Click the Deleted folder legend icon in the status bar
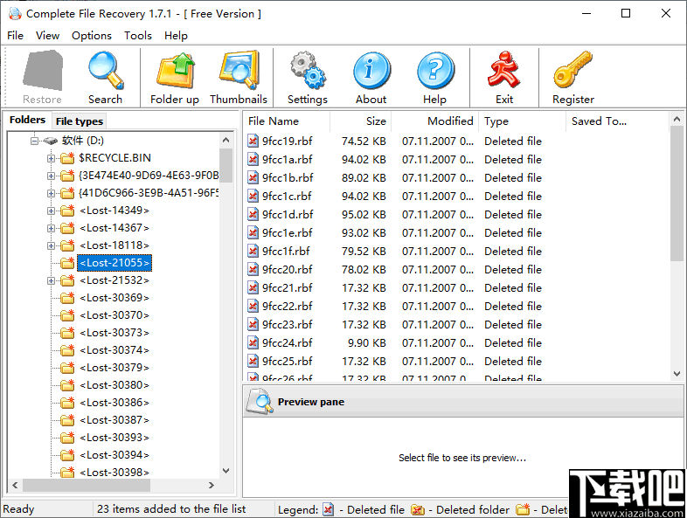687x518 pixels. [x=418, y=509]
